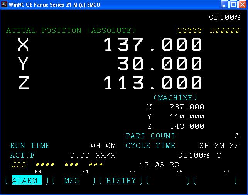Viewport: 248px width, 195px height.
Task: Click the empty F6 softkey
Action: [168, 181]
